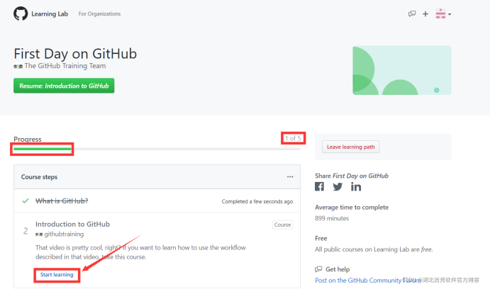Screen dimensions: 490x289
Task: Open Post on the GitHub Community Forum link
Action: (368, 280)
